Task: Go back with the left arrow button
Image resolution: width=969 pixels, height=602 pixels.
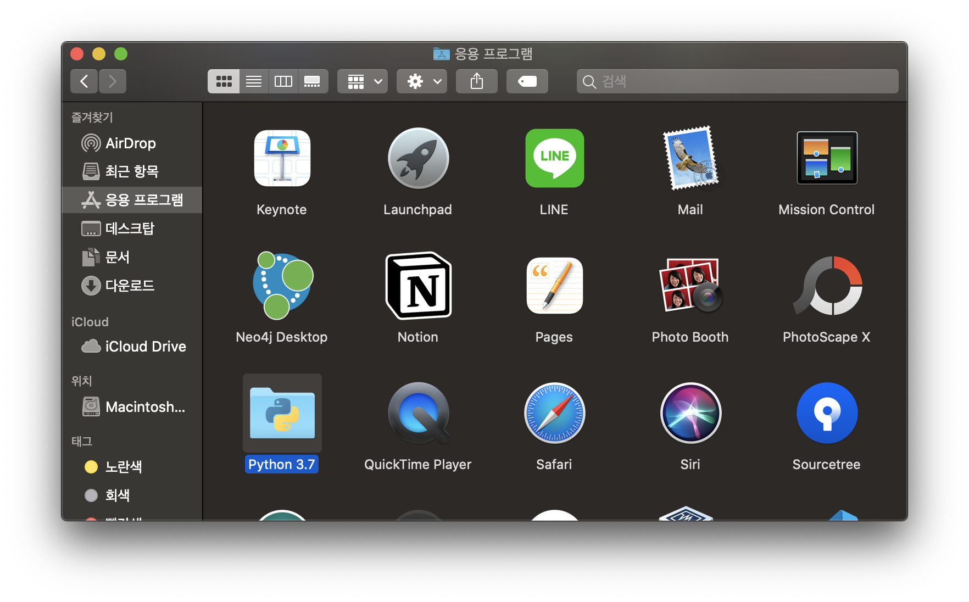Action: pyautogui.click(x=84, y=81)
